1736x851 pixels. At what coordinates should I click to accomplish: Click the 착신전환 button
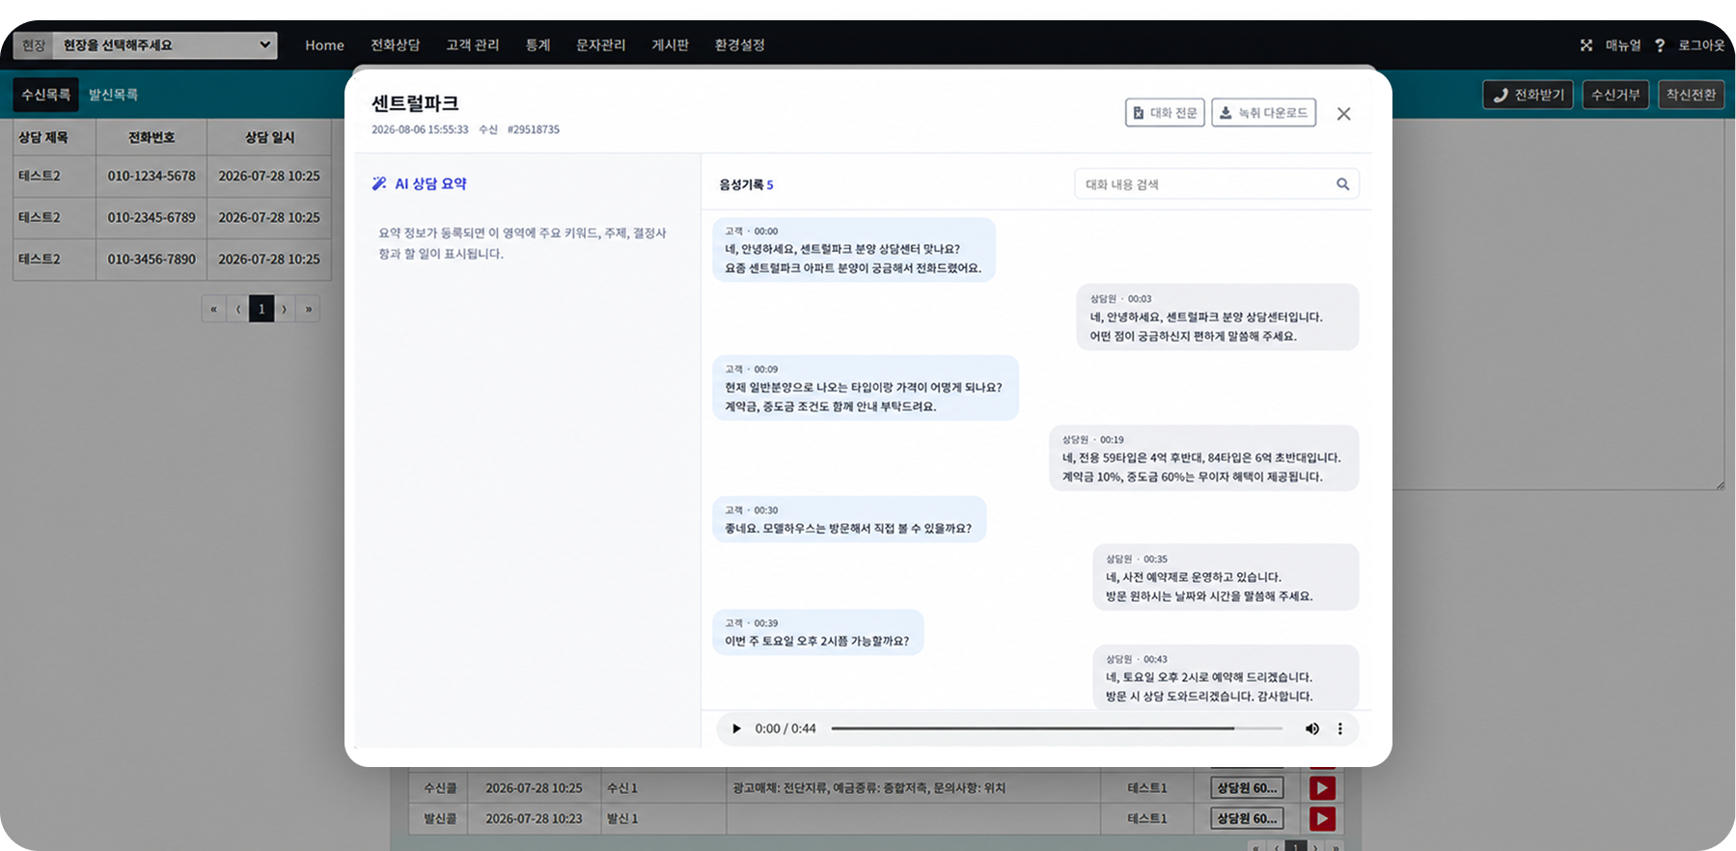tap(1692, 95)
